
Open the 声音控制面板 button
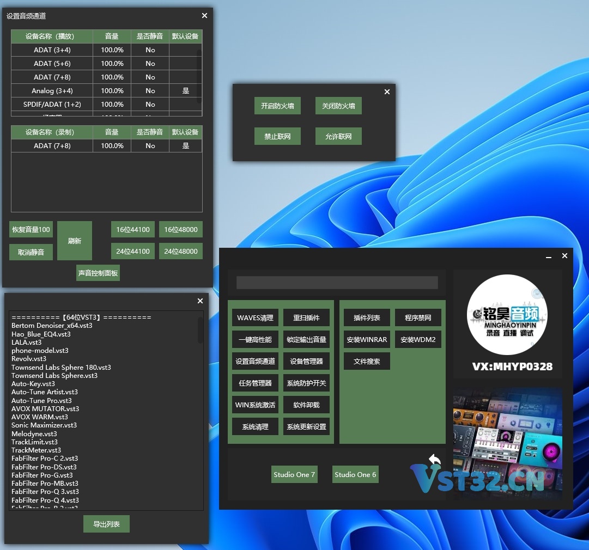[98, 273]
